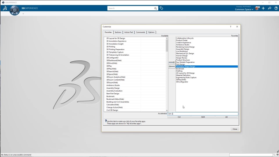The height and width of the screenshot is (157, 279).
Task: Select Human Design in Favorites list
Action: coord(182,56)
